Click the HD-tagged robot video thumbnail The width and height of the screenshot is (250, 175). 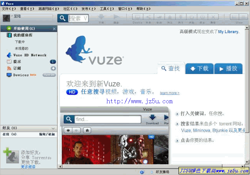(x=132, y=150)
